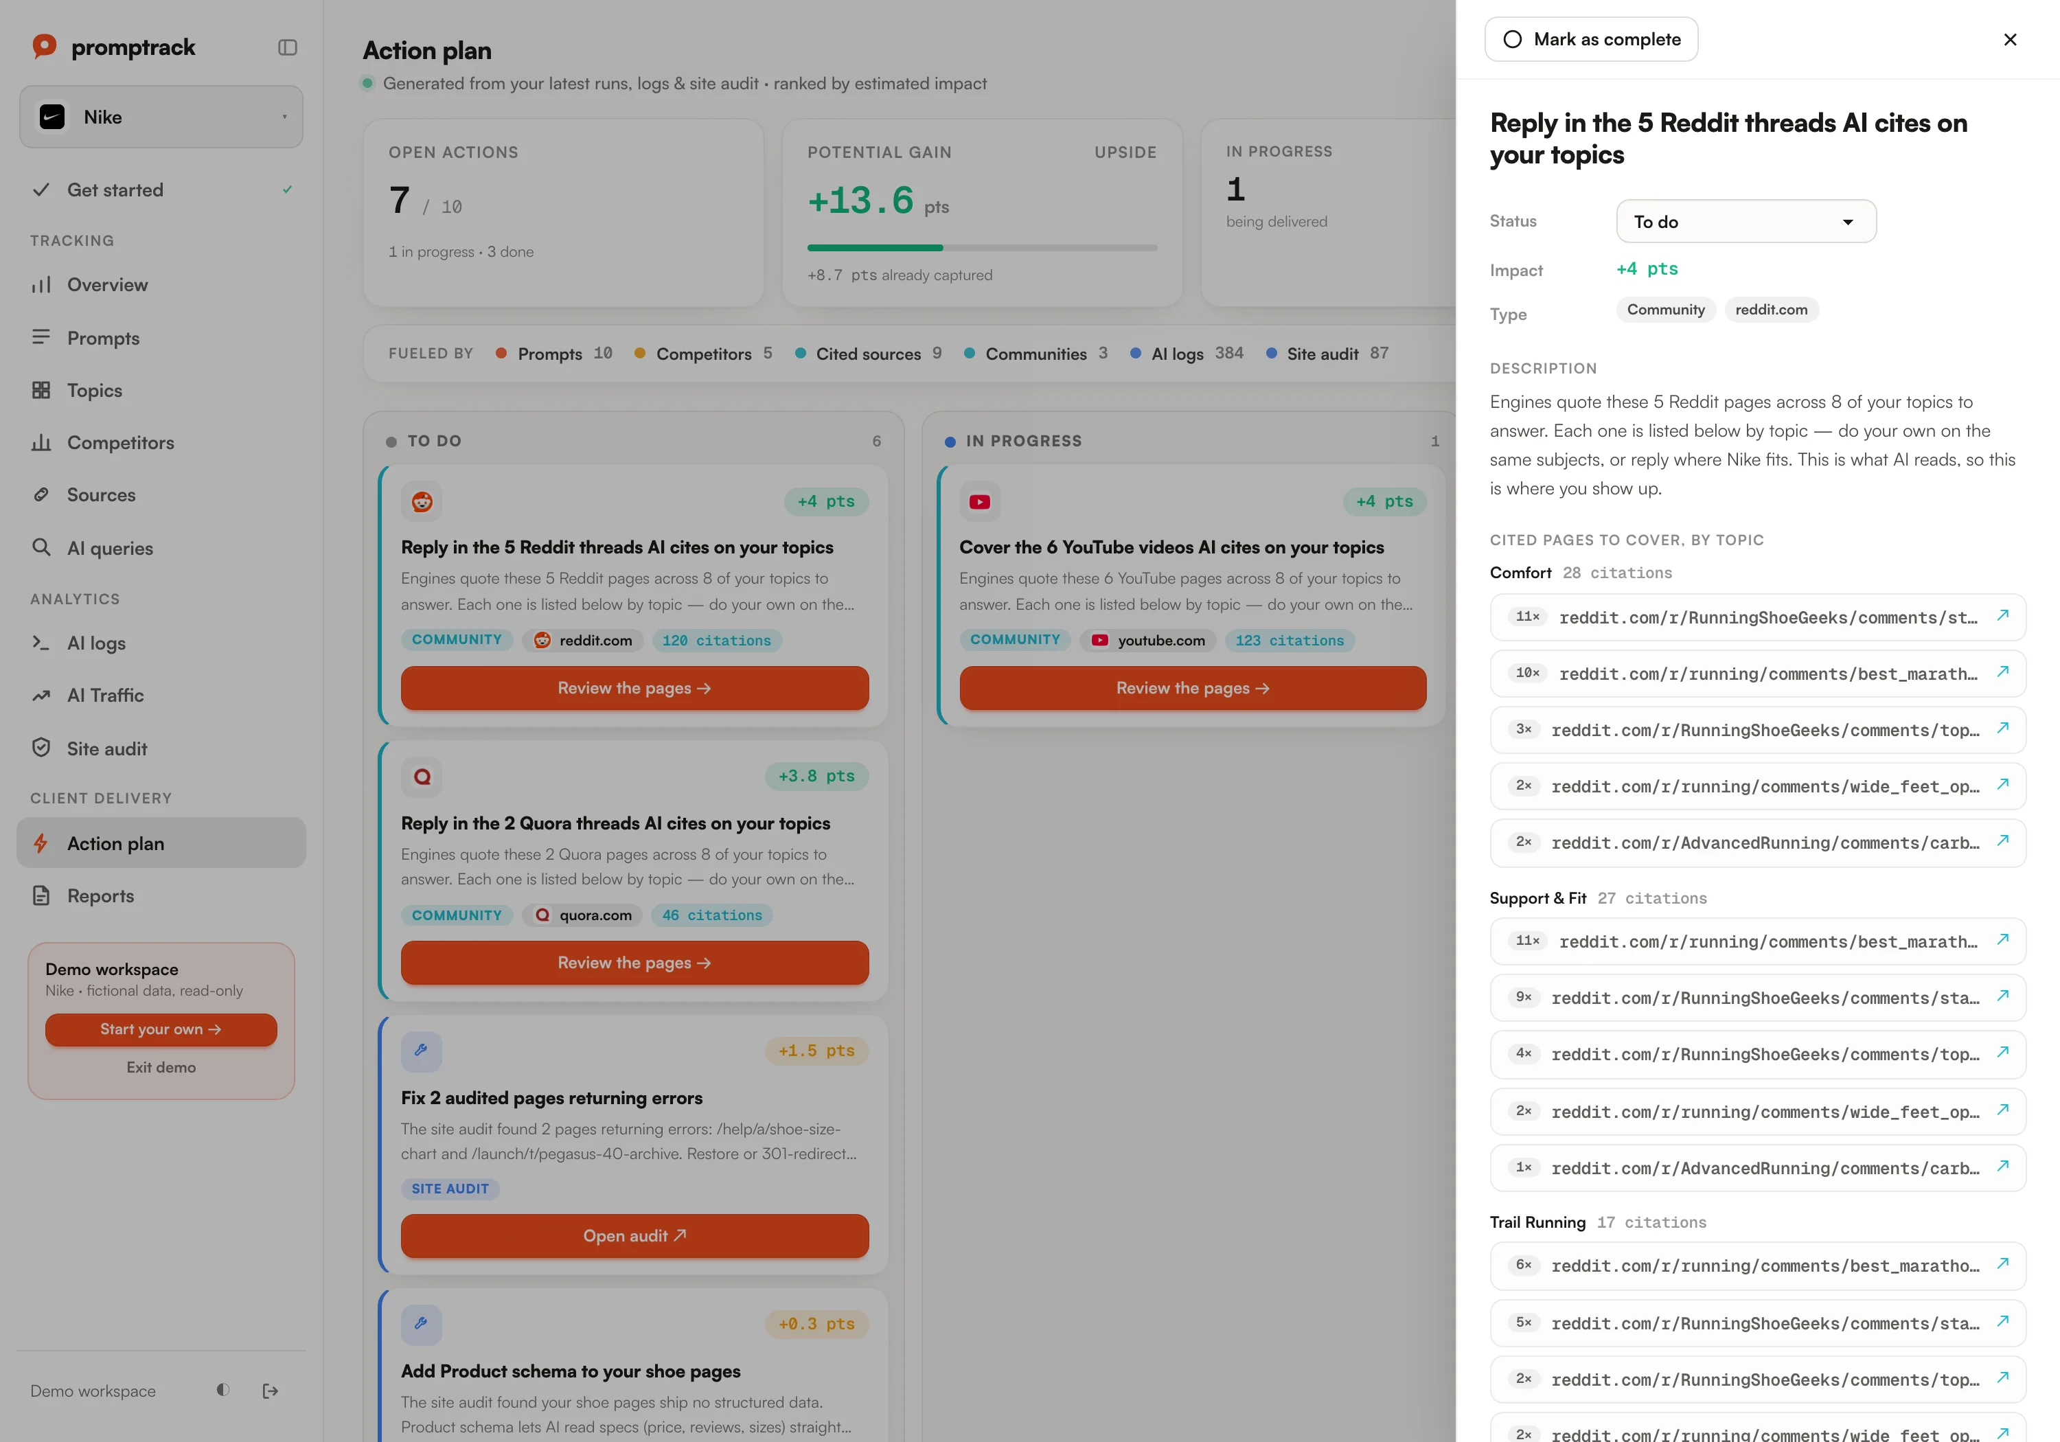
Task: Open the Topics section
Action: (161, 390)
